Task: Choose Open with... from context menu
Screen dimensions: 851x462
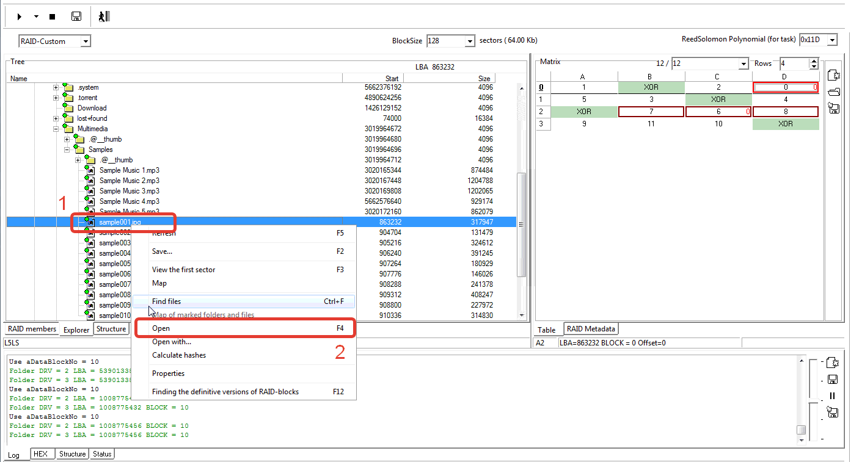Action: [244, 342]
